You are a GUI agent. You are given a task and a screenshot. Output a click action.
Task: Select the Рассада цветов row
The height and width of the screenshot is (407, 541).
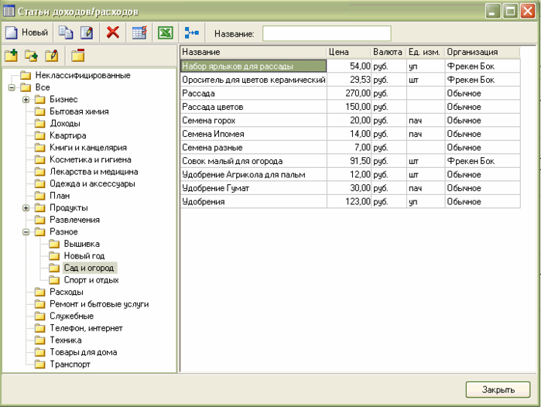350,107
